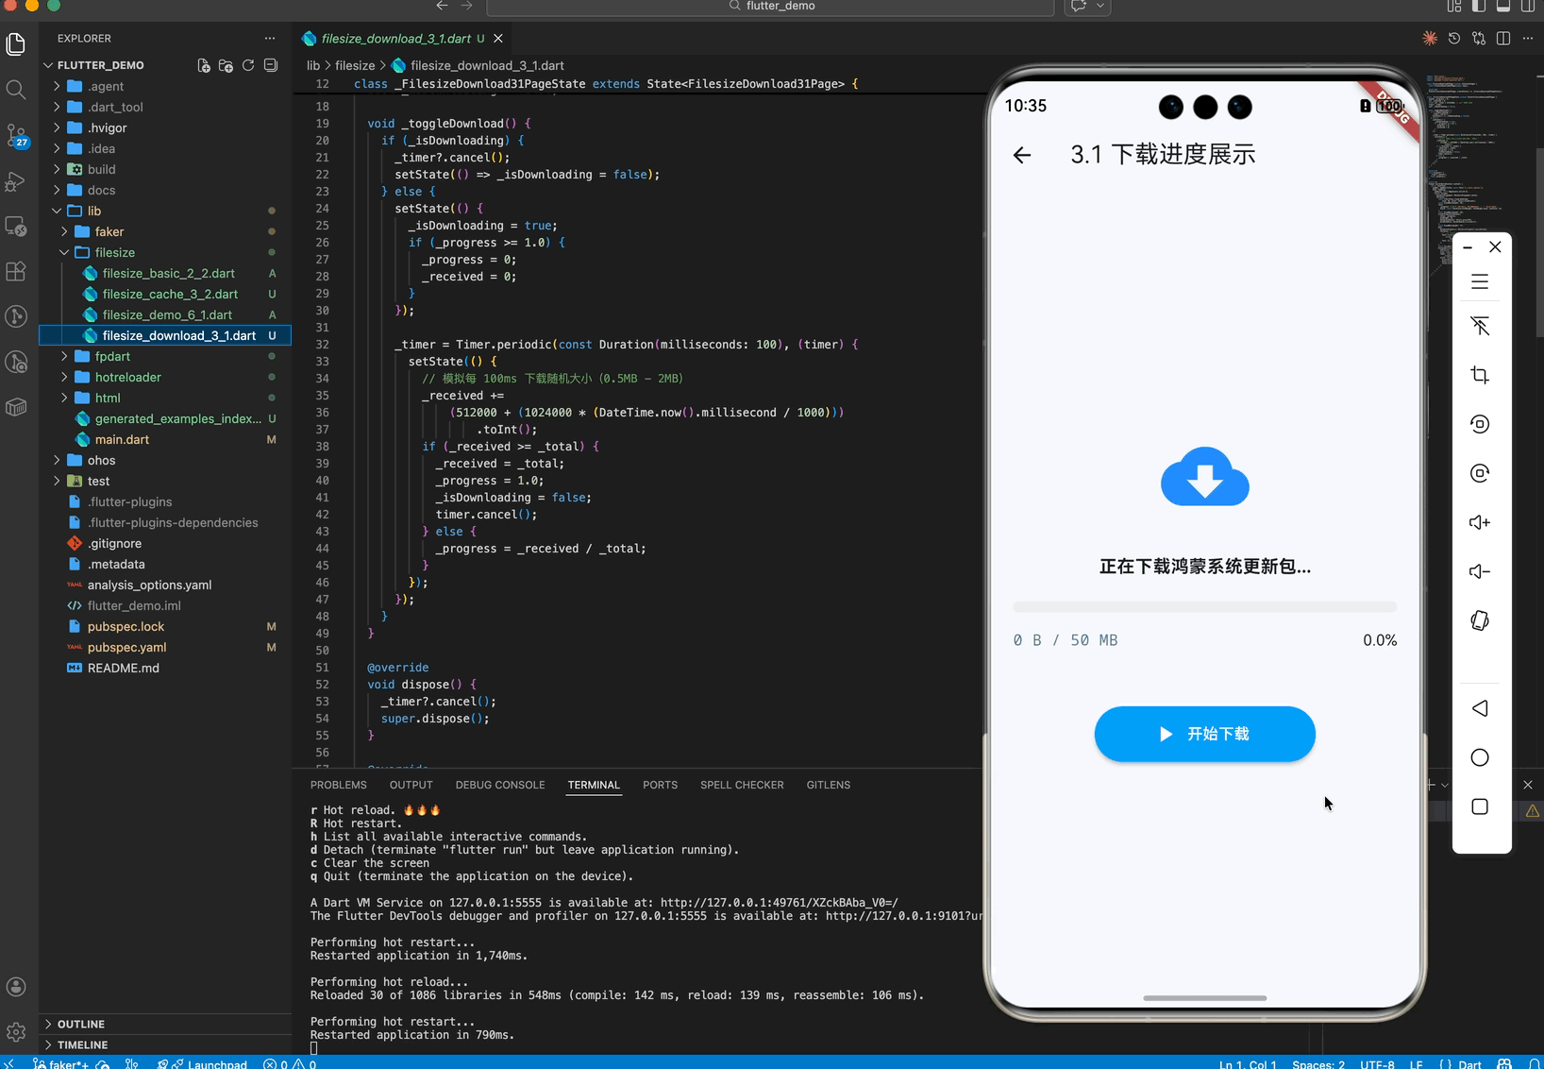Viewport: 1544px width, 1069px height.
Task: Open emulator hamburger menu icon
Action: coord(1480,281)
